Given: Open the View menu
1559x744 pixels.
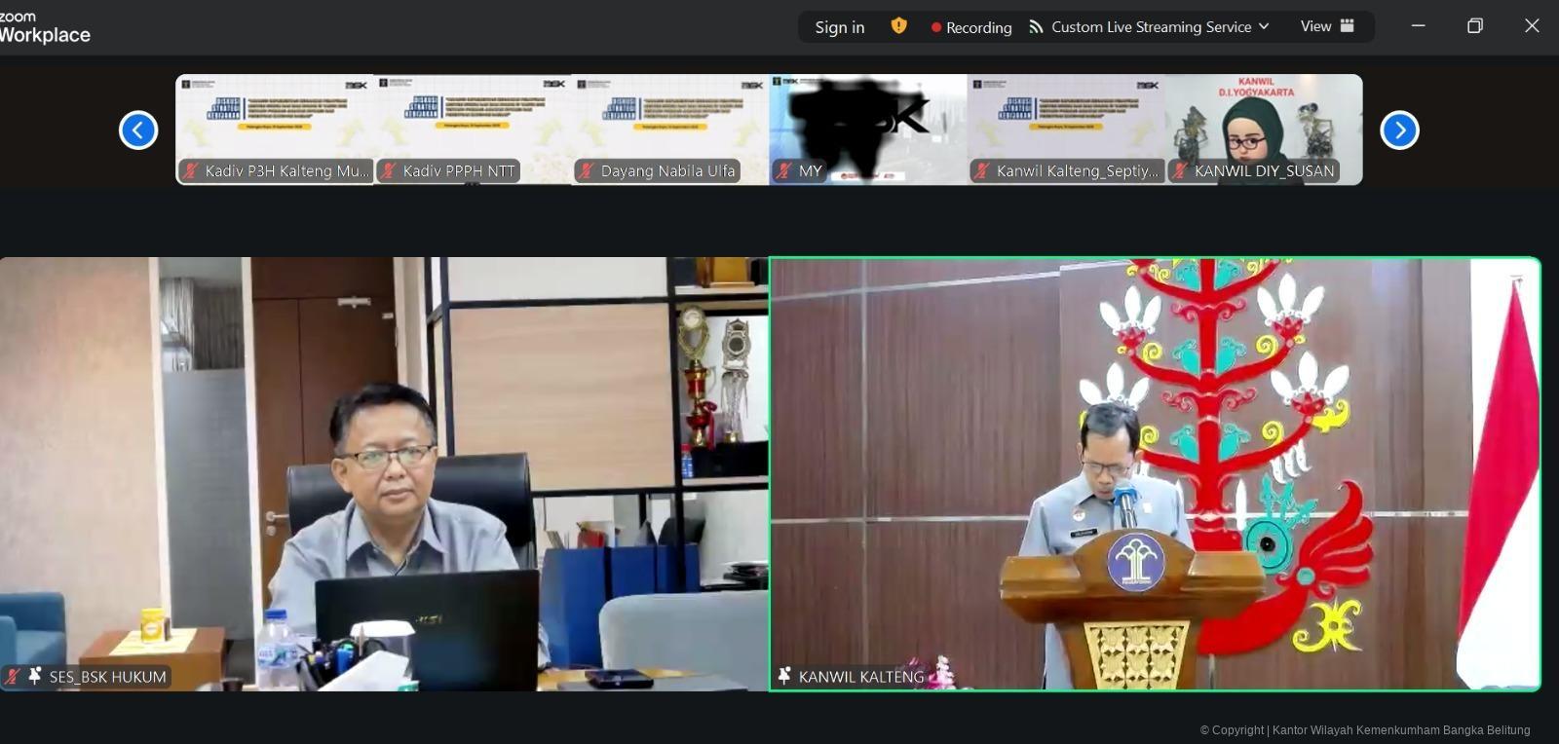Looking at the screenshot, I should (1315, 26).
